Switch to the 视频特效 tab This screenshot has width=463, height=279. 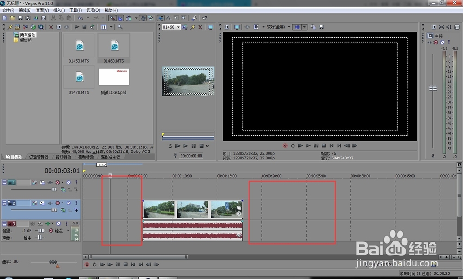pyautogui.click(x=86, y=157)
